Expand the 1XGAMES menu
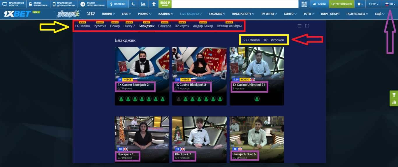This screenshot has width=398, height=167. (217, 14)
